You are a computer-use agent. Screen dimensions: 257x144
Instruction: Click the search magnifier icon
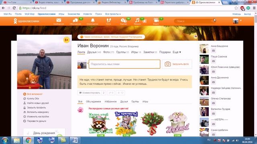(213, 21)
